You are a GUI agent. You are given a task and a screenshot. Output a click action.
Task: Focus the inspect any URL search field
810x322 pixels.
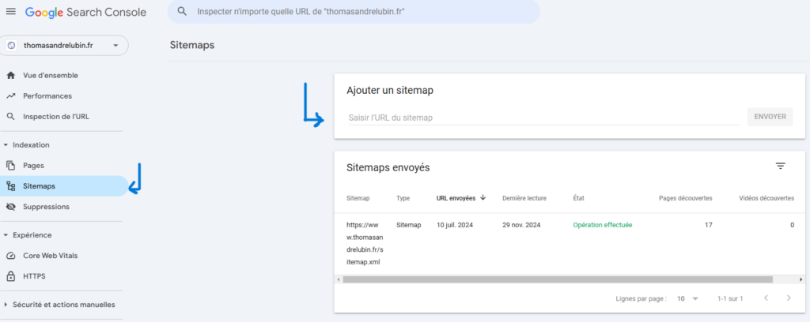[x=354, y=11]
